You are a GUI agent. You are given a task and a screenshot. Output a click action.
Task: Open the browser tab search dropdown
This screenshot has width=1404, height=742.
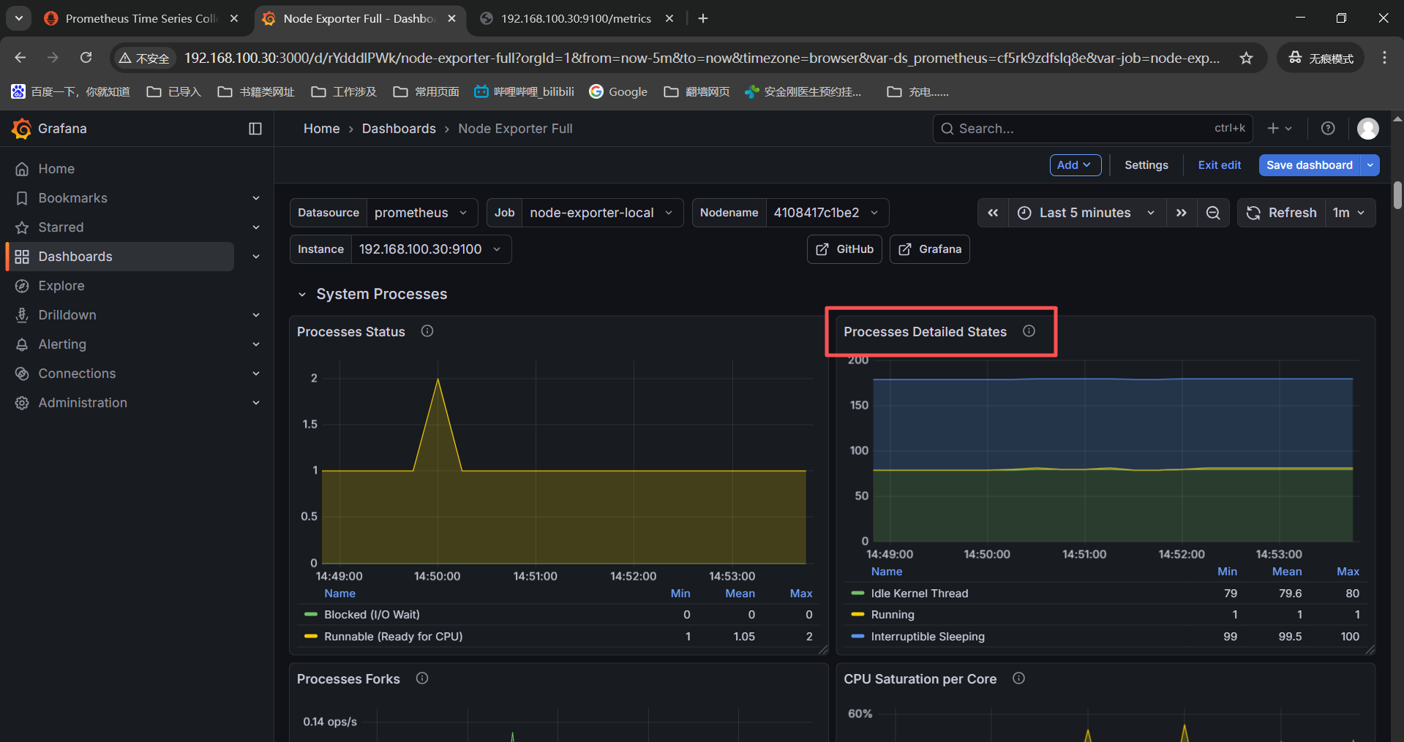[x=18, y=18]
